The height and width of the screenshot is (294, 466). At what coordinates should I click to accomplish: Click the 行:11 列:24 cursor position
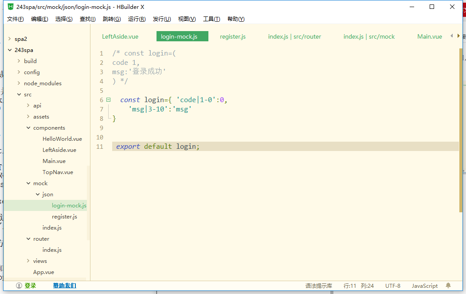[x=358, y=286]
